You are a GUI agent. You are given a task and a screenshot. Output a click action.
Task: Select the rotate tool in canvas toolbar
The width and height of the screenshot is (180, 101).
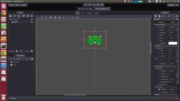click(46, 17)
